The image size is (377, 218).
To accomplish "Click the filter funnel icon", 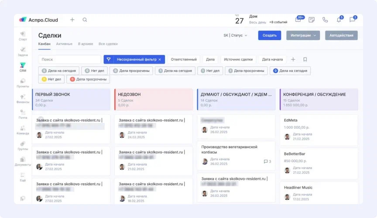I will pyautogui.click(x=109, y=59).
